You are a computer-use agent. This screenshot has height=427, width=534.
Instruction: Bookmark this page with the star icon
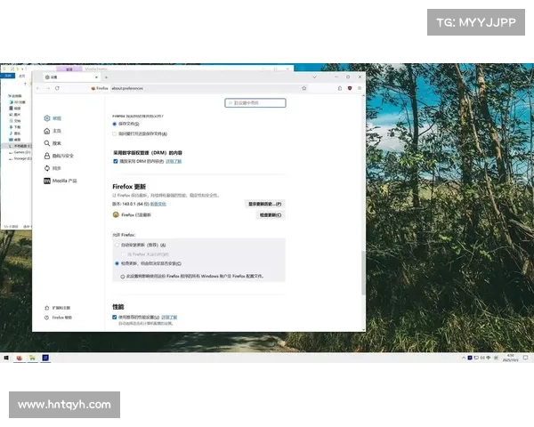(x=304, y=88)
